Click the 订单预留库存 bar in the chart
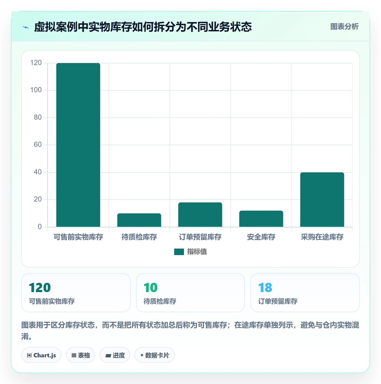 tap(200, 215)
